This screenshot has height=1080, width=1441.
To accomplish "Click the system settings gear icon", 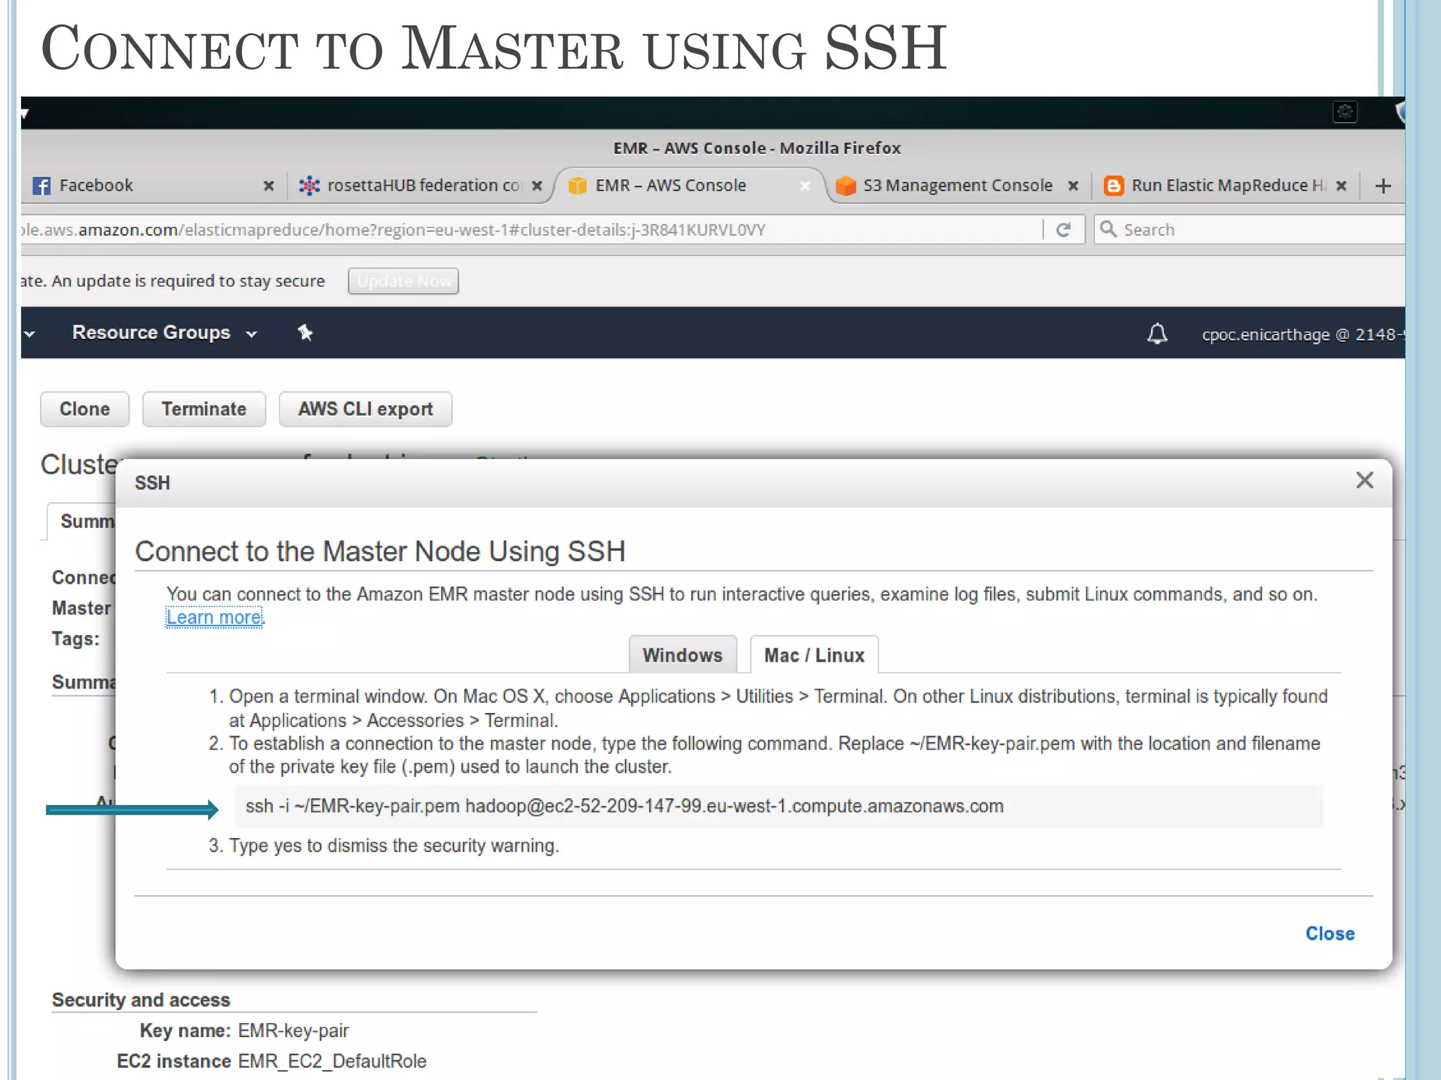I will point(1345,112).
